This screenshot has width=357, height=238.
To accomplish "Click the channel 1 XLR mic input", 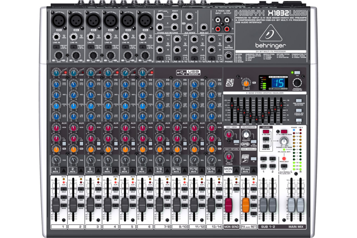I will point(58,20).
